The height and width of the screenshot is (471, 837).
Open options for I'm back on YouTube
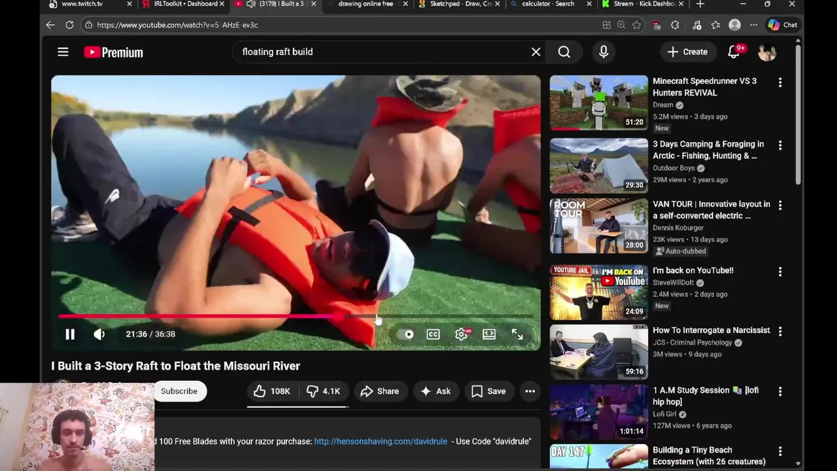coord(780,271)
